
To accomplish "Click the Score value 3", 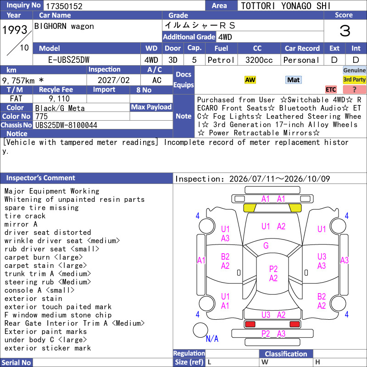I will [345, 31].
